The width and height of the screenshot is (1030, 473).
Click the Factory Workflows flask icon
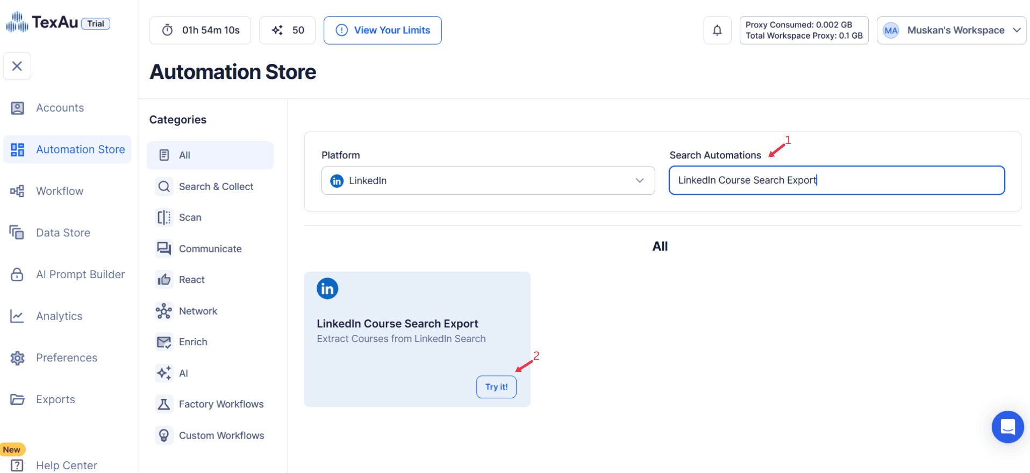(x=164, y=404)
